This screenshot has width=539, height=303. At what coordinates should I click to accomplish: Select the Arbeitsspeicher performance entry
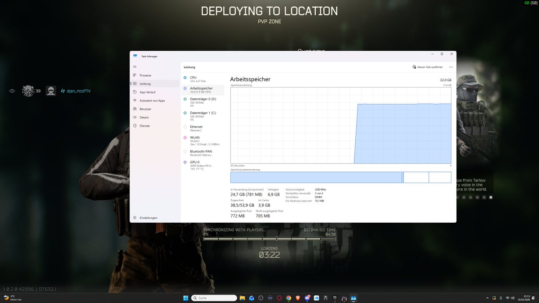click(203, 90)
